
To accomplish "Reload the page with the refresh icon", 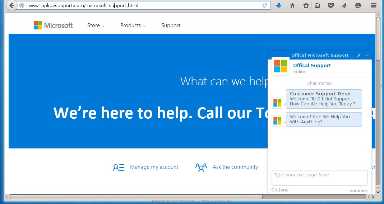I will [x=264, y=5].
